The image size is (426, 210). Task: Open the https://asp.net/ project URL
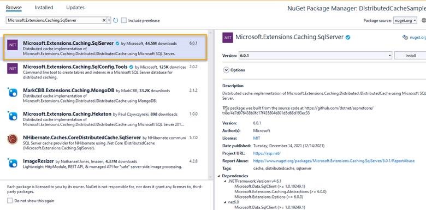coord(267,153)
